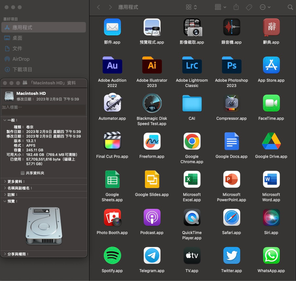Select the FaceTime app icon
The image size is (296, 281).
271,103
